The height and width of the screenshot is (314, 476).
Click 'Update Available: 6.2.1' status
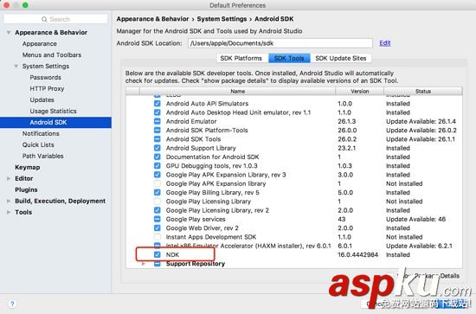pos(419,246)
